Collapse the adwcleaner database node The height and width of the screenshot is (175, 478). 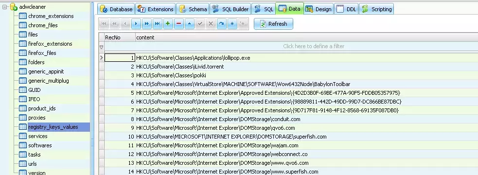pos(4,7)
